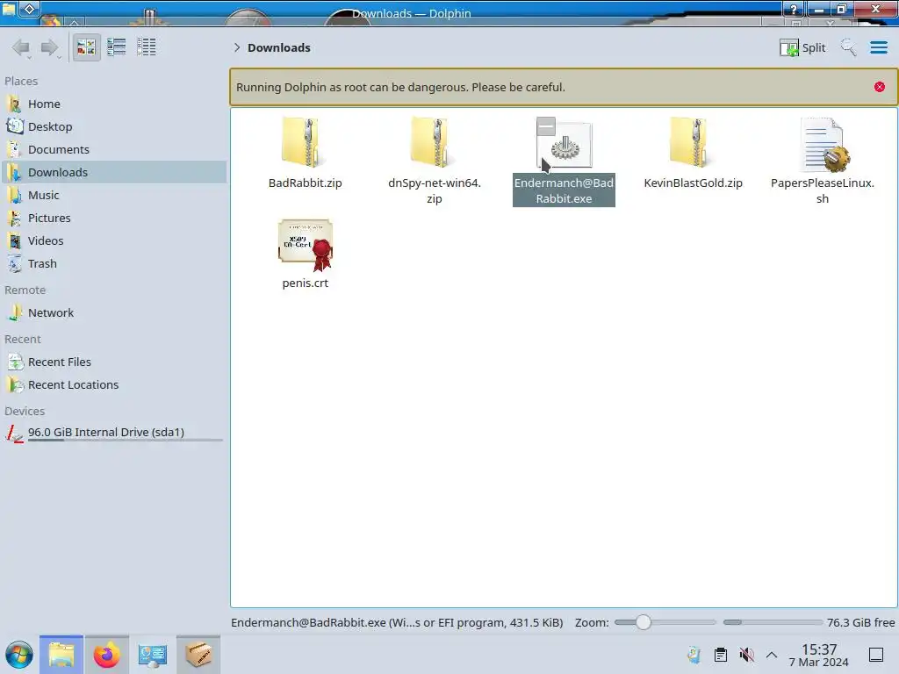Image resolution: width=899 pixels, height=674 pixels.
Task: Select Downloads in Places panel
Action: pyautogui.click(x=115, y=173)
